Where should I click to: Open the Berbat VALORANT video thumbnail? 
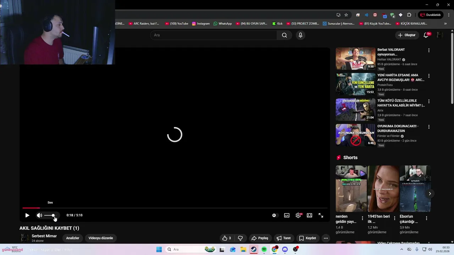pos(355,58)
